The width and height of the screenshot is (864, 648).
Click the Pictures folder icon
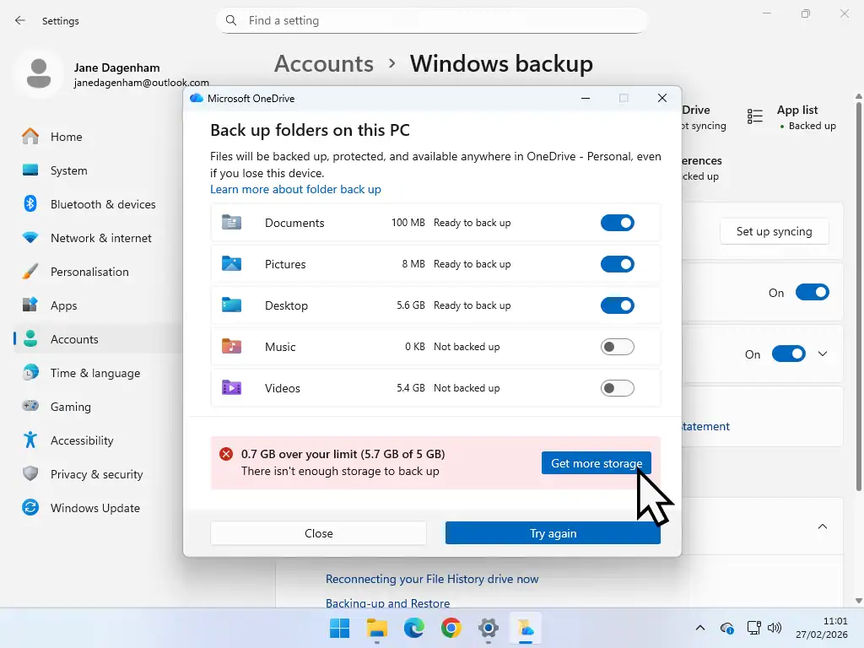(x=230, y=263)
